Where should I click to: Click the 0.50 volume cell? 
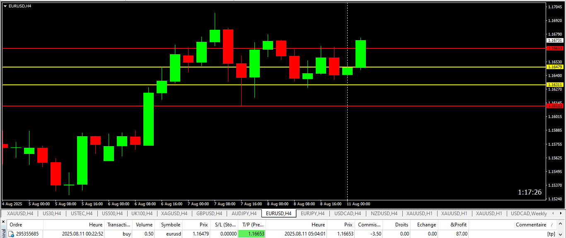point(149,234)
